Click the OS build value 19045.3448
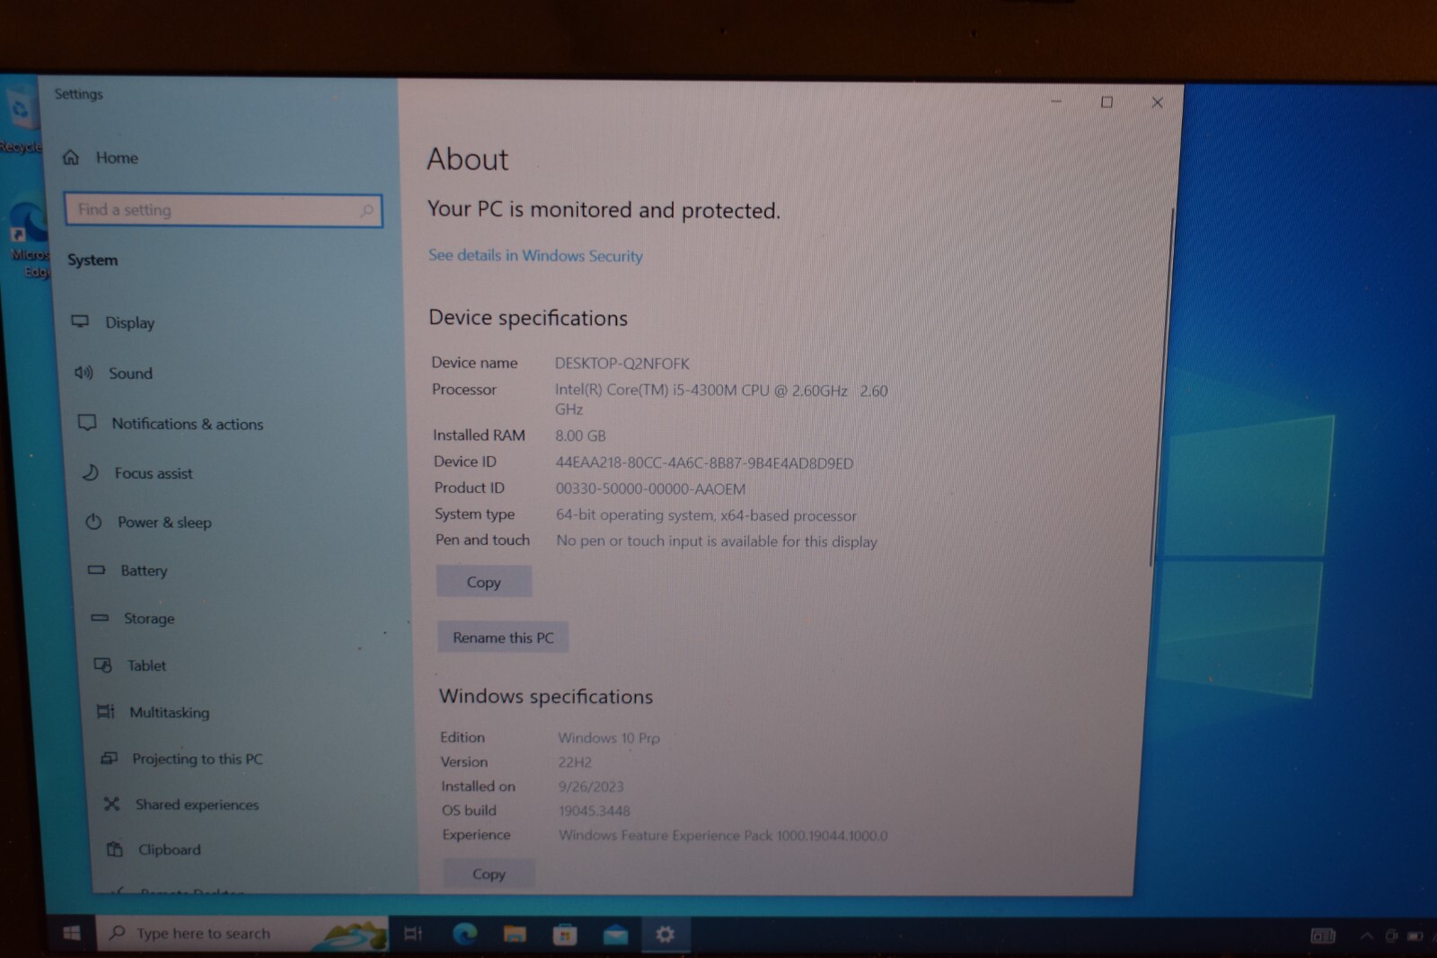This screenshot has height=958, width=1437. pyautogui.click(x=595, y=811)
